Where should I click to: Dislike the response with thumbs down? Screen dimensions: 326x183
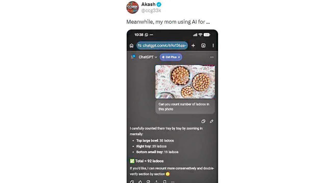point(148,181)
